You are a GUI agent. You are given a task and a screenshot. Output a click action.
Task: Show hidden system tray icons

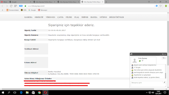tap(147, 93)
